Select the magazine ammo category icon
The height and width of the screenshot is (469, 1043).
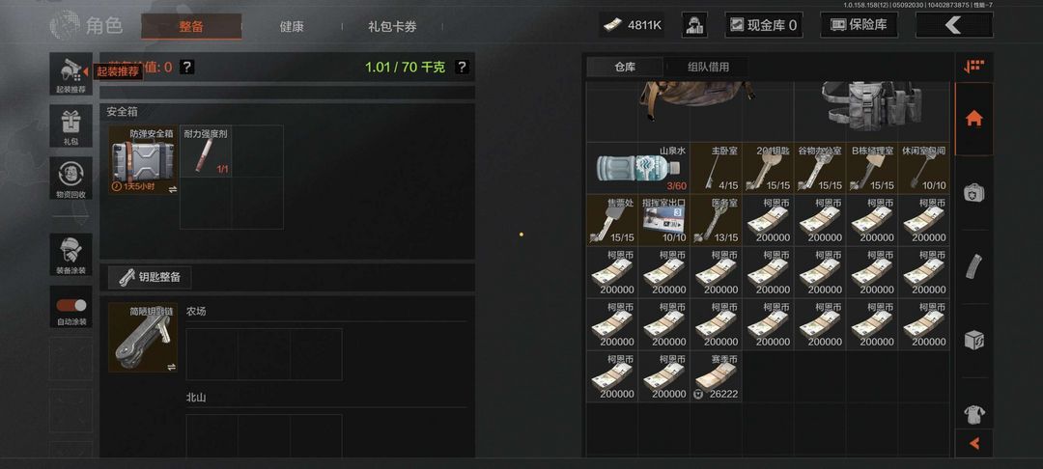pyautogui.click(x=973, y=266)
